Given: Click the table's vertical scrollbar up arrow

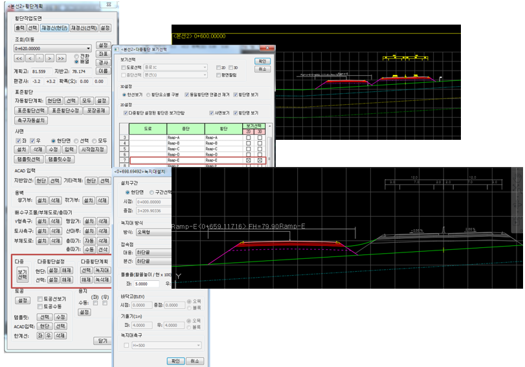Looking at the screenshot, I should pos(269,126).
